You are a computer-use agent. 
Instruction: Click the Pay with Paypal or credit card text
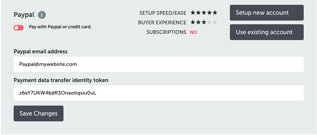60,27
